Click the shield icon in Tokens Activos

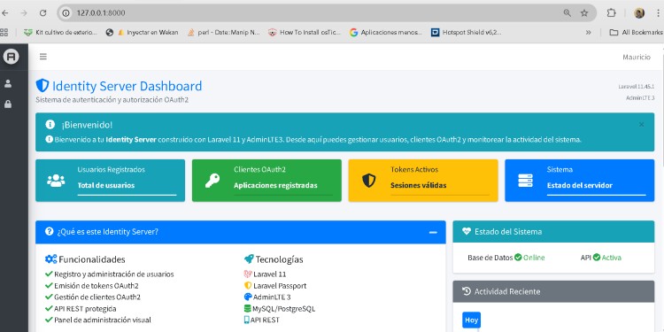369,181
